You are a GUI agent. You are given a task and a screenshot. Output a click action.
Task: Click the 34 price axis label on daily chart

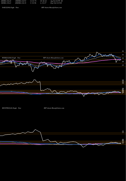pos(123,55)
